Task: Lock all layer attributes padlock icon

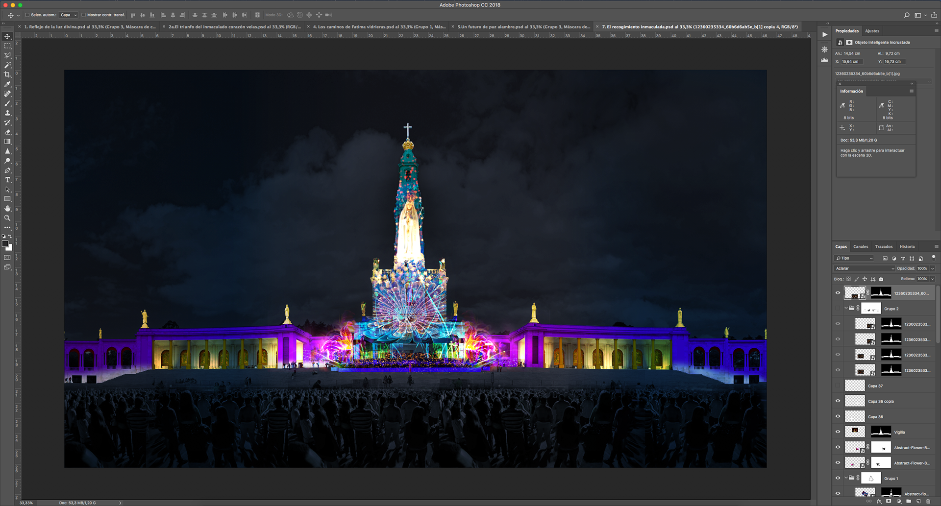Action: pyautogui.click(x=881, y=279)
